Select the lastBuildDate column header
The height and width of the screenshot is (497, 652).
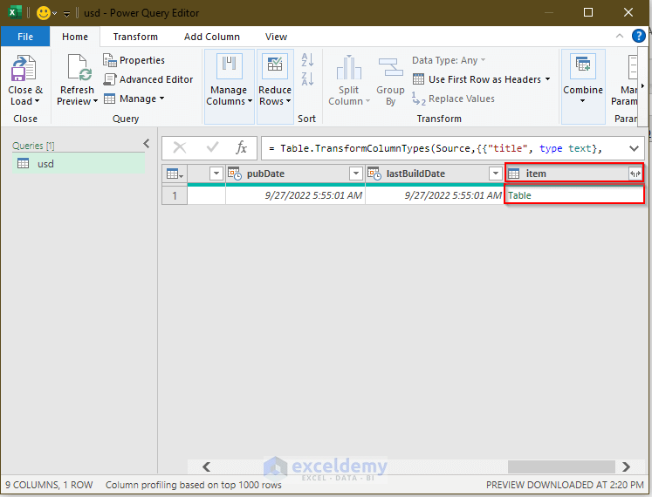click(x=435, y=174)
